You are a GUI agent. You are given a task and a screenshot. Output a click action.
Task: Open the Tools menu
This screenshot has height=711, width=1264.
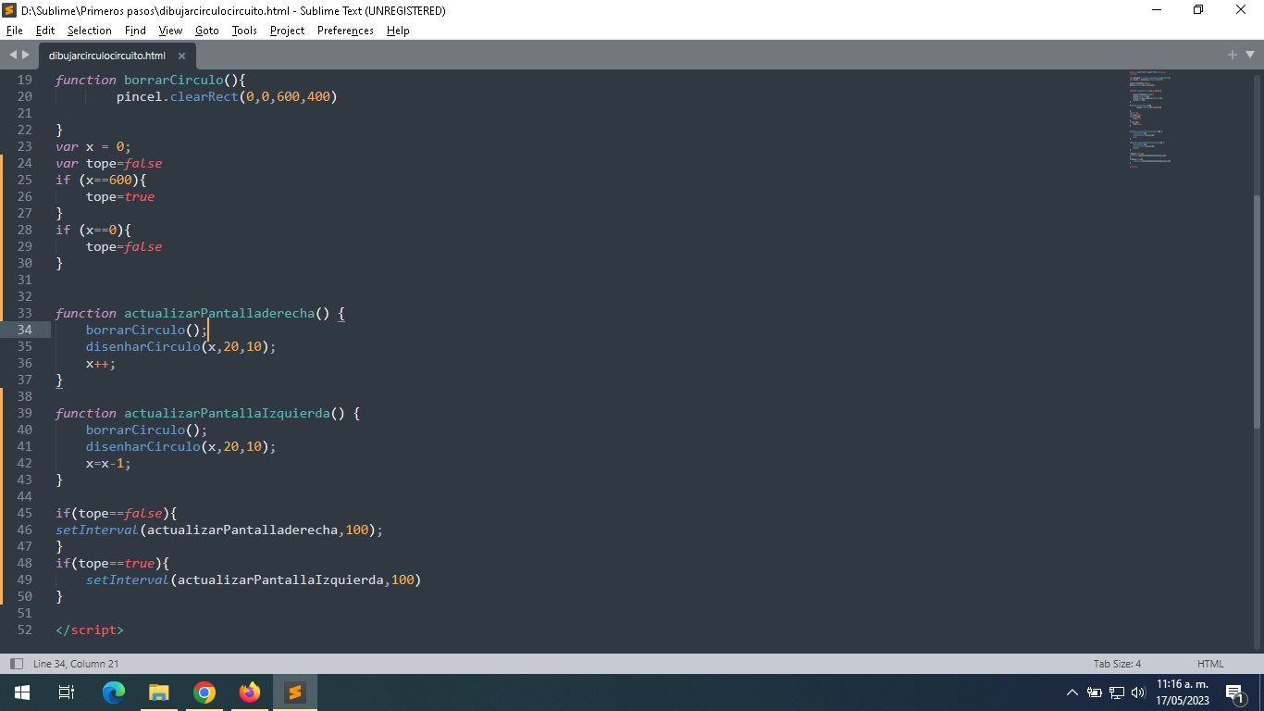point(244,31)
